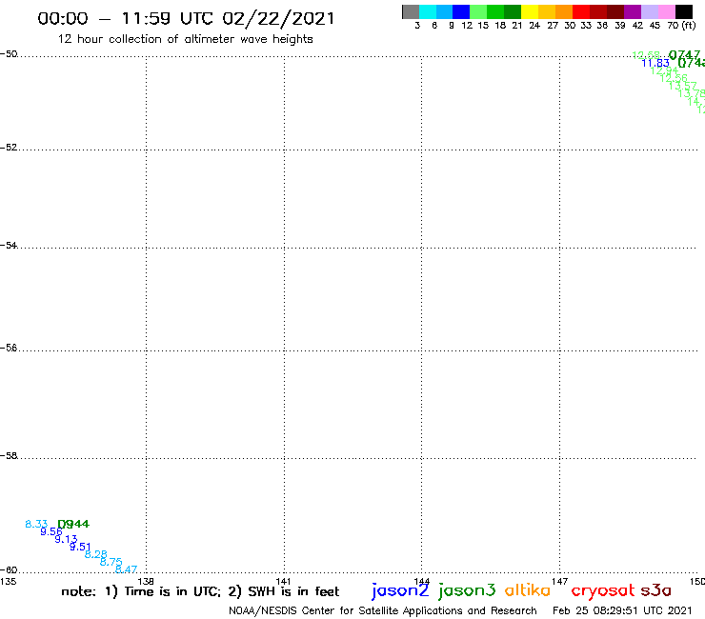Image resolution: width=705 pixels, height=619 pixels.
Task: Click the '24' color scale label
Action: point(534,26)
